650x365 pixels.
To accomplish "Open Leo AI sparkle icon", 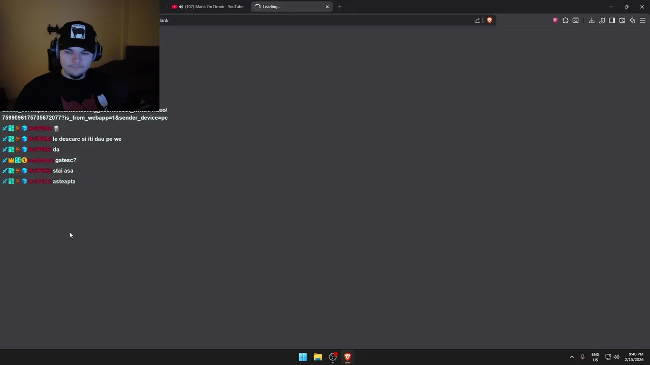I will coord(632,20).
